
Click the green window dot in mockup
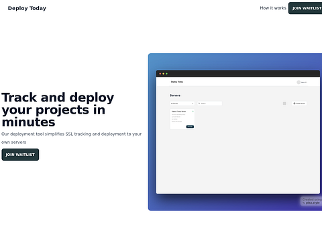(x=166, y=73)
